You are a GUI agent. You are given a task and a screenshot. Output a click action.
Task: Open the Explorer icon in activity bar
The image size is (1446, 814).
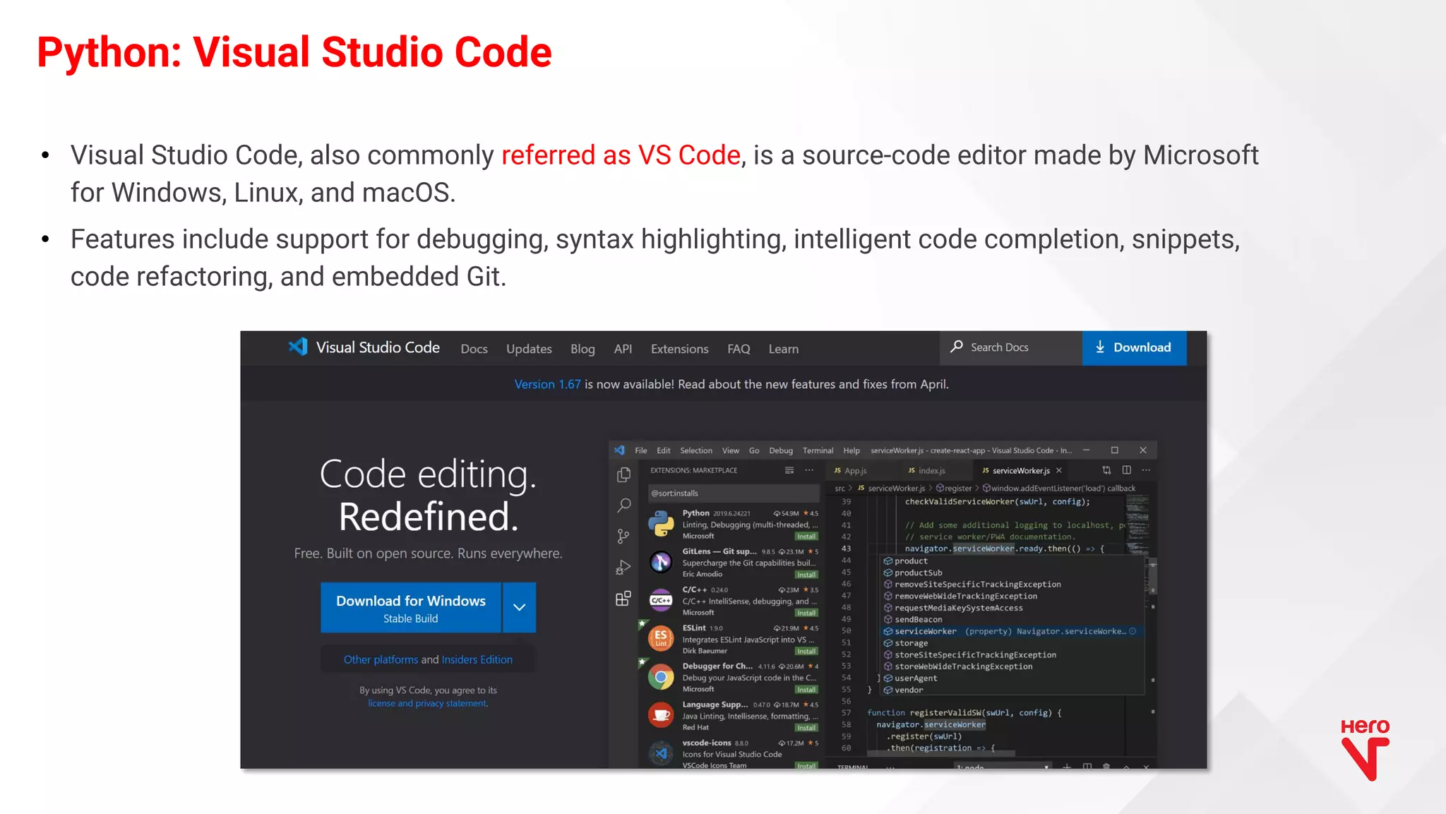coord(623,475)
